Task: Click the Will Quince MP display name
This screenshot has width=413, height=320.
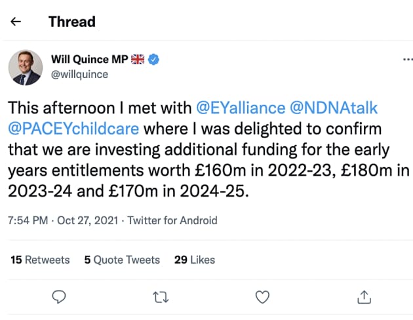Action: (89, 60)
